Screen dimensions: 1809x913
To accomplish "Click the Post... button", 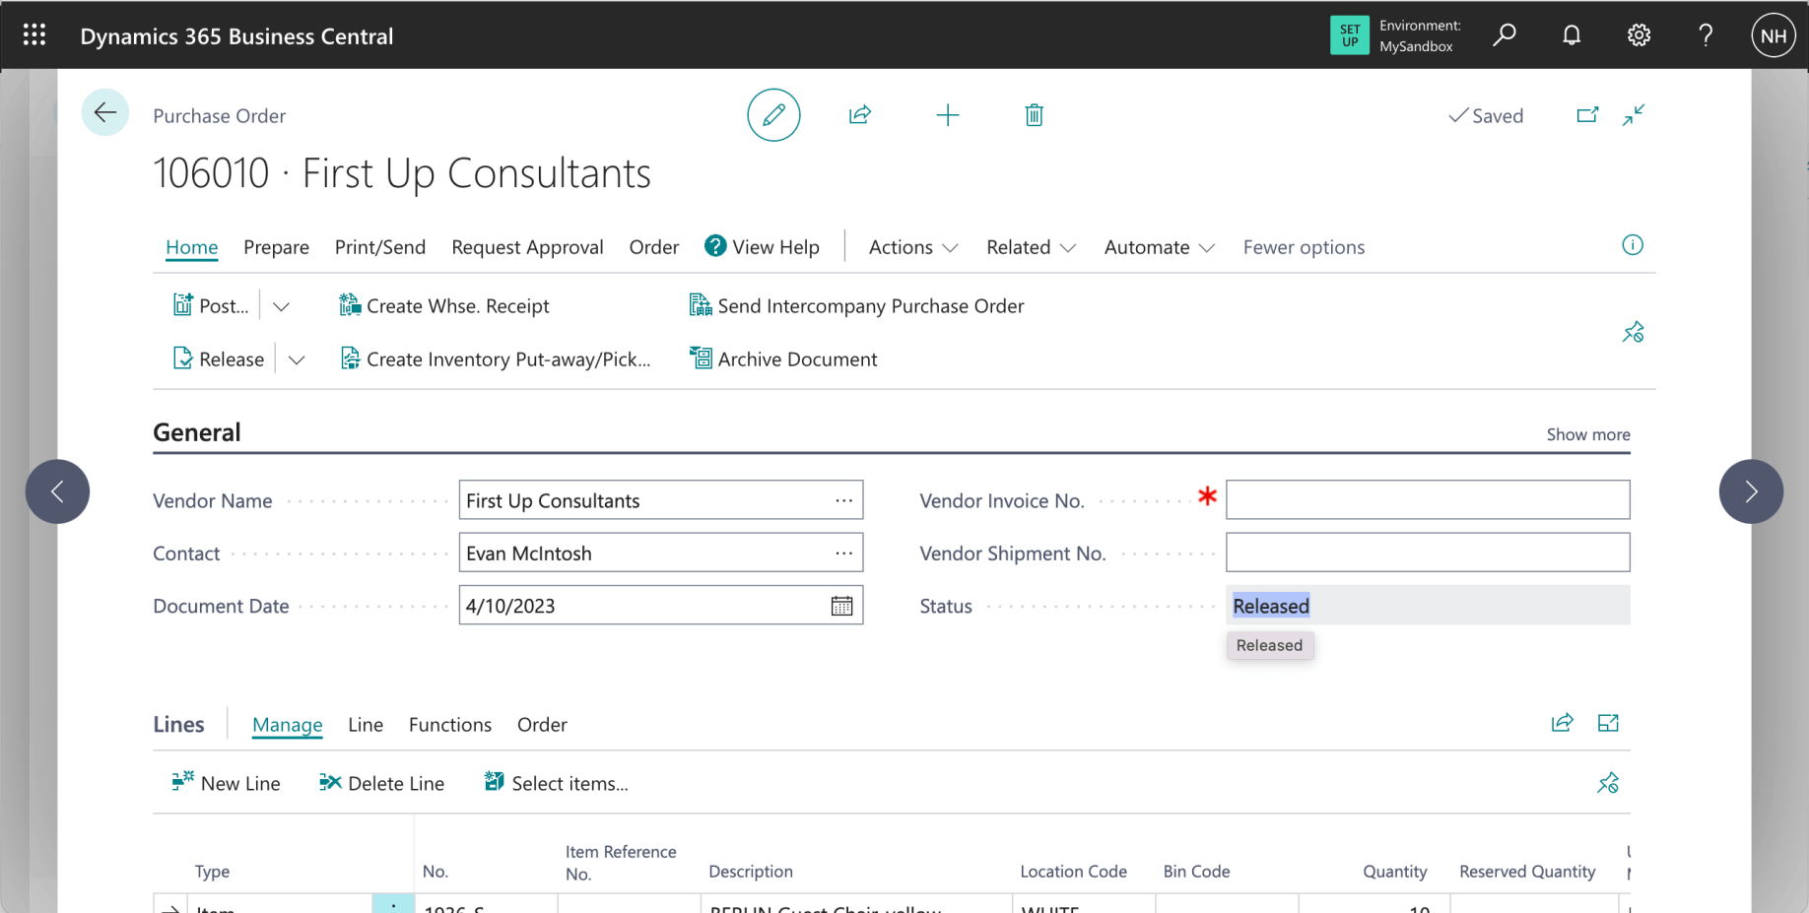I will [211, 306].
